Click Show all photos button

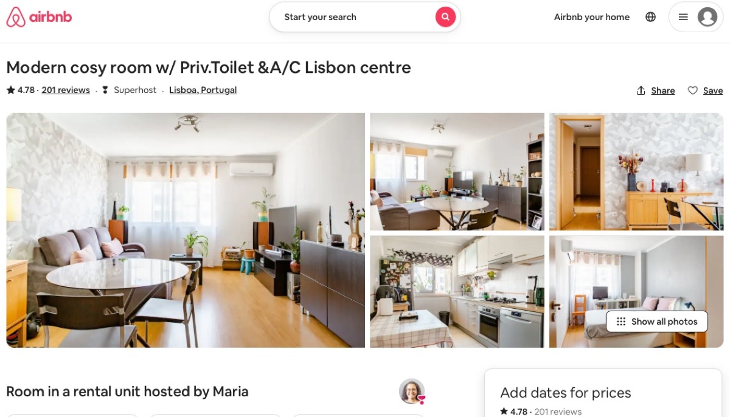pyautogui.click(x=657, y=322)
